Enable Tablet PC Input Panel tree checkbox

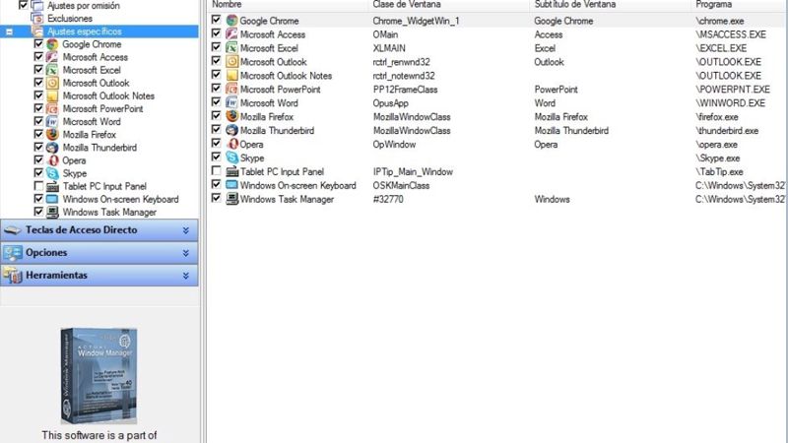click(x=38, y=186)
